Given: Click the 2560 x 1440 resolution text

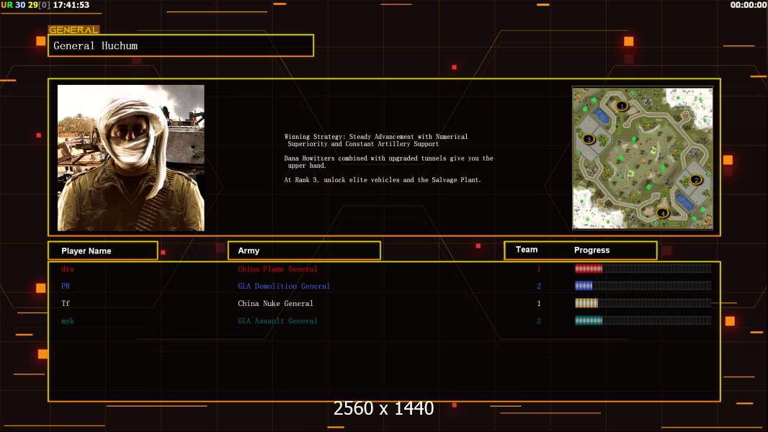Looking at the screenshot, I should 383,408.
